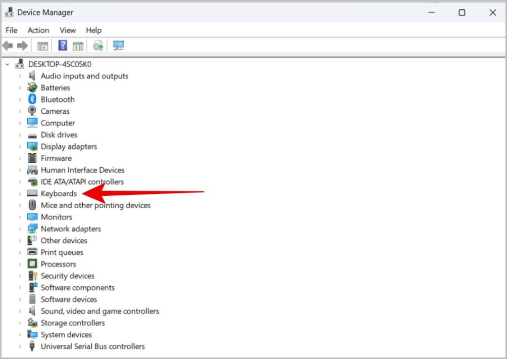Select Mice and other pointing devices label

click(x=96, y=205)
